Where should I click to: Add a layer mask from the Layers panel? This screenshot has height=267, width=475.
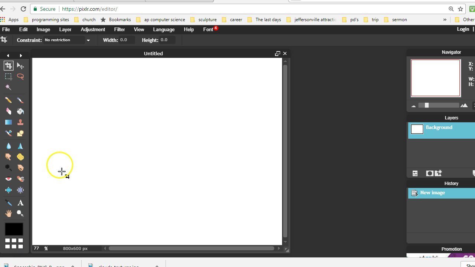(x=430, y=173)
